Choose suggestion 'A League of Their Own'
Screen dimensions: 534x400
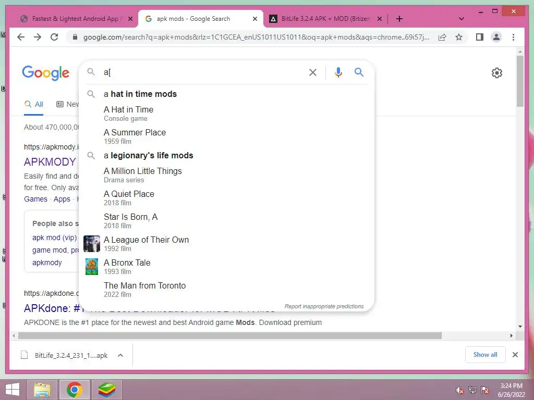pyautogui.click(x=227, y=244)
